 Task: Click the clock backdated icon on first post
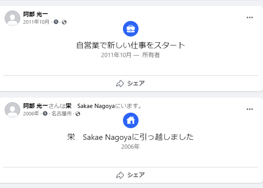(x=56, y=22)
